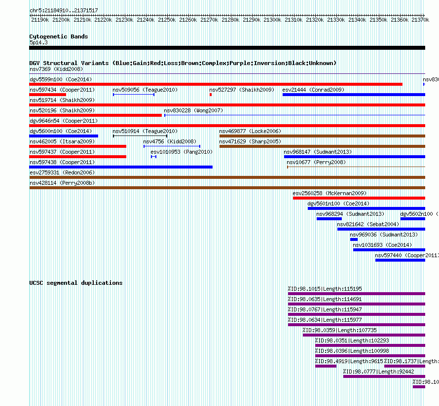Select the 21320k ruler tick label
This screenshot has height=406, width=439.
(x=315, y=20)
